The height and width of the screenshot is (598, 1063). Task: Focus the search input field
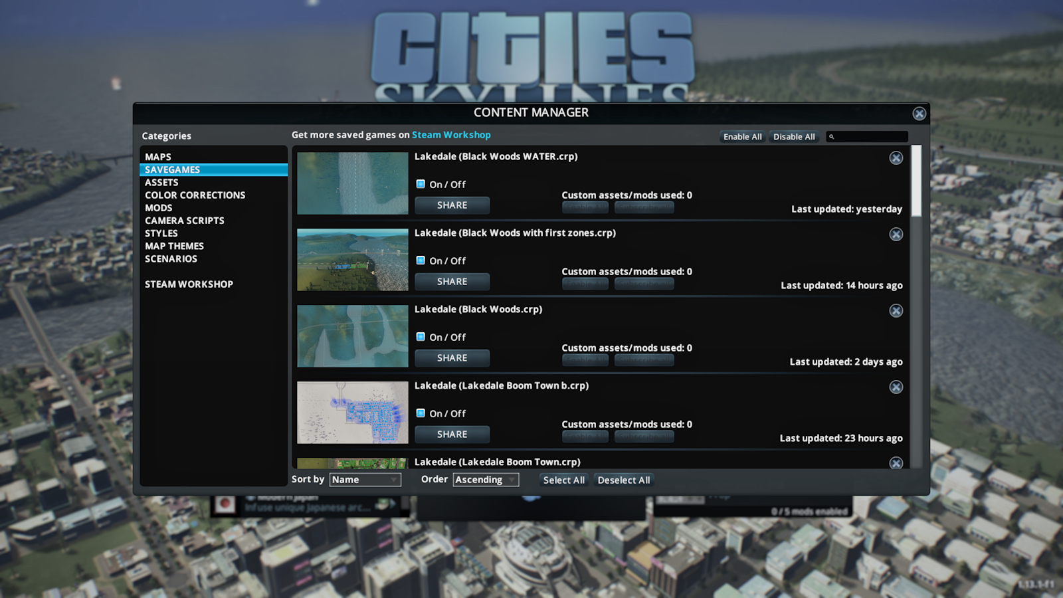point(867,137)
